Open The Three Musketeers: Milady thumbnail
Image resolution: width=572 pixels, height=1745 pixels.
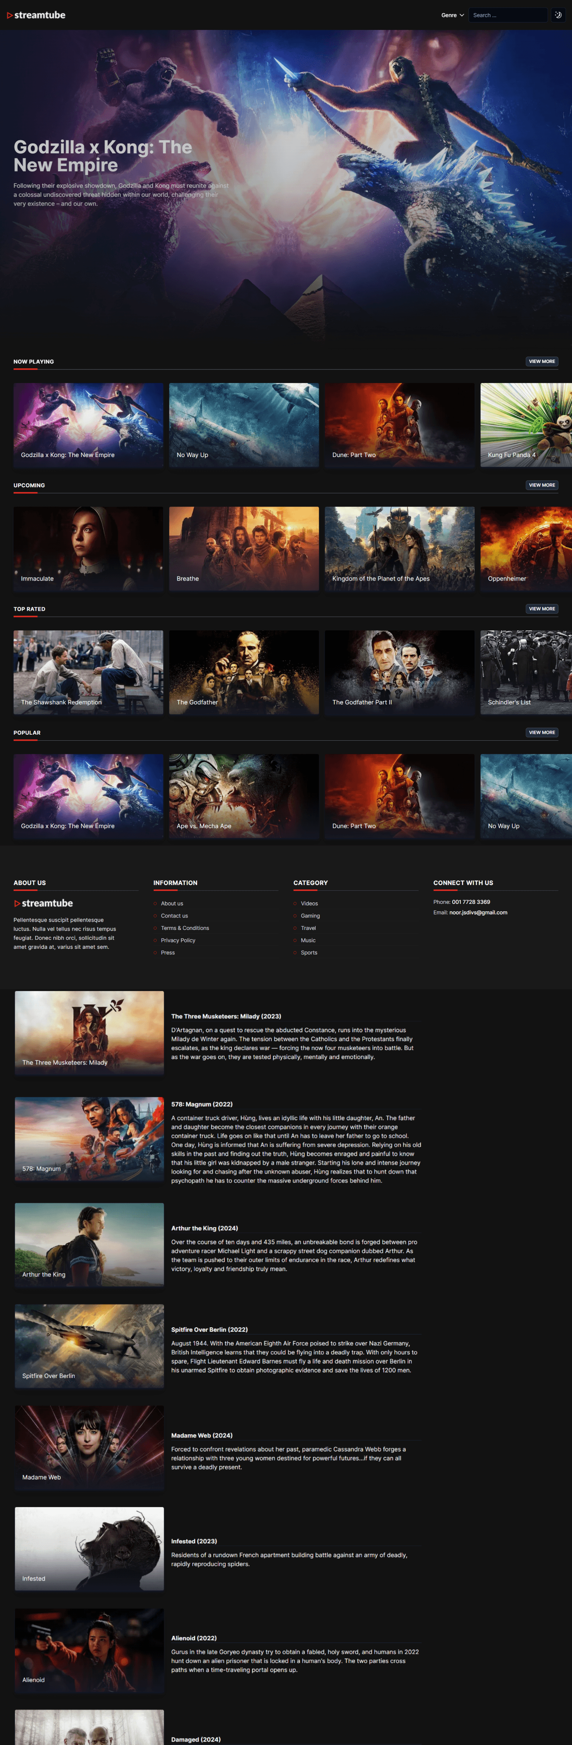point(89,1032)
